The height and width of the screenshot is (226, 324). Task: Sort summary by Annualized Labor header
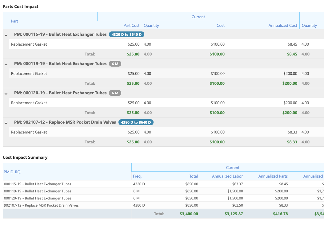pos(227,176)
